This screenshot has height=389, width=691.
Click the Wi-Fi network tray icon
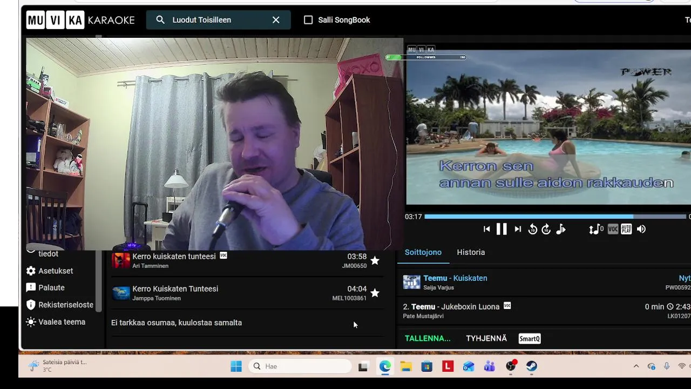[682, 366]
